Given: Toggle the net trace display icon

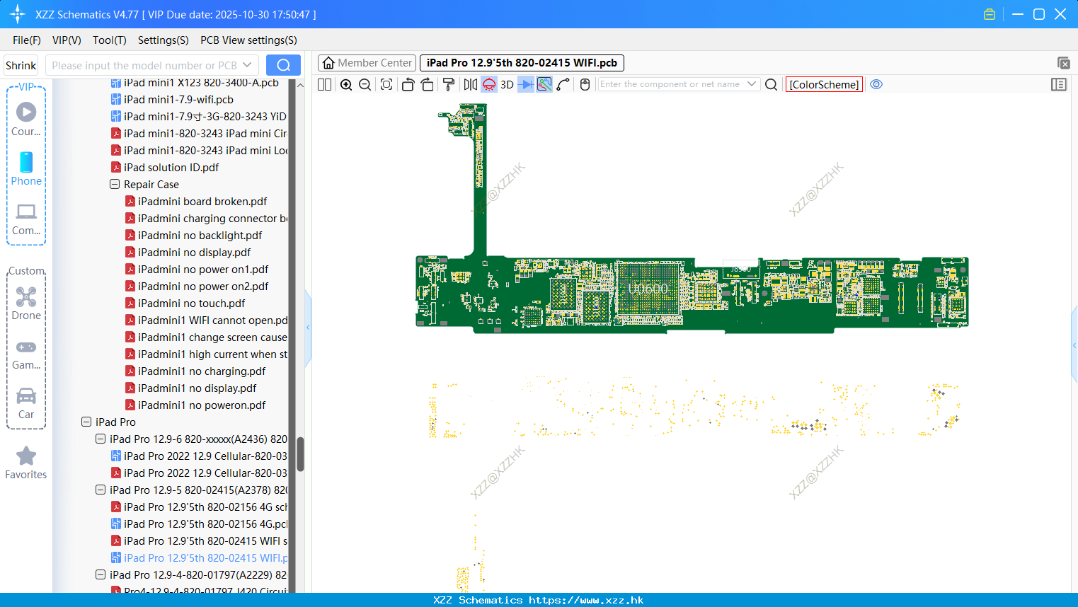Looking at the screenshot, I should coord(544,85).
